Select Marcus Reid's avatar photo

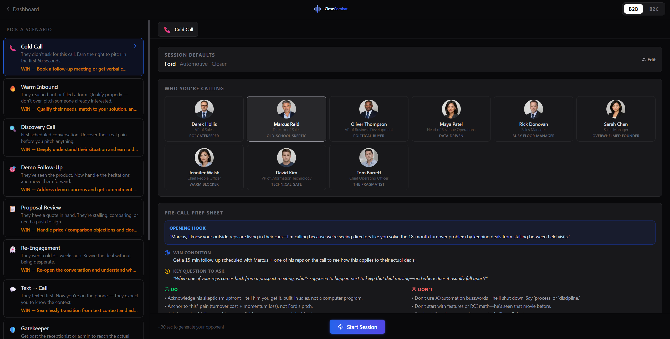point(287,109)
